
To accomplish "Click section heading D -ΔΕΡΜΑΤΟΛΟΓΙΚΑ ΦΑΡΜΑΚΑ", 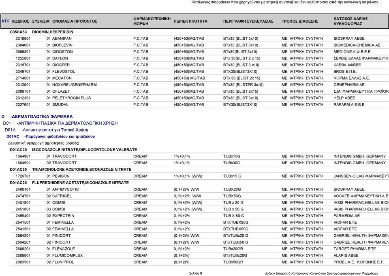I will pos(37,117).
